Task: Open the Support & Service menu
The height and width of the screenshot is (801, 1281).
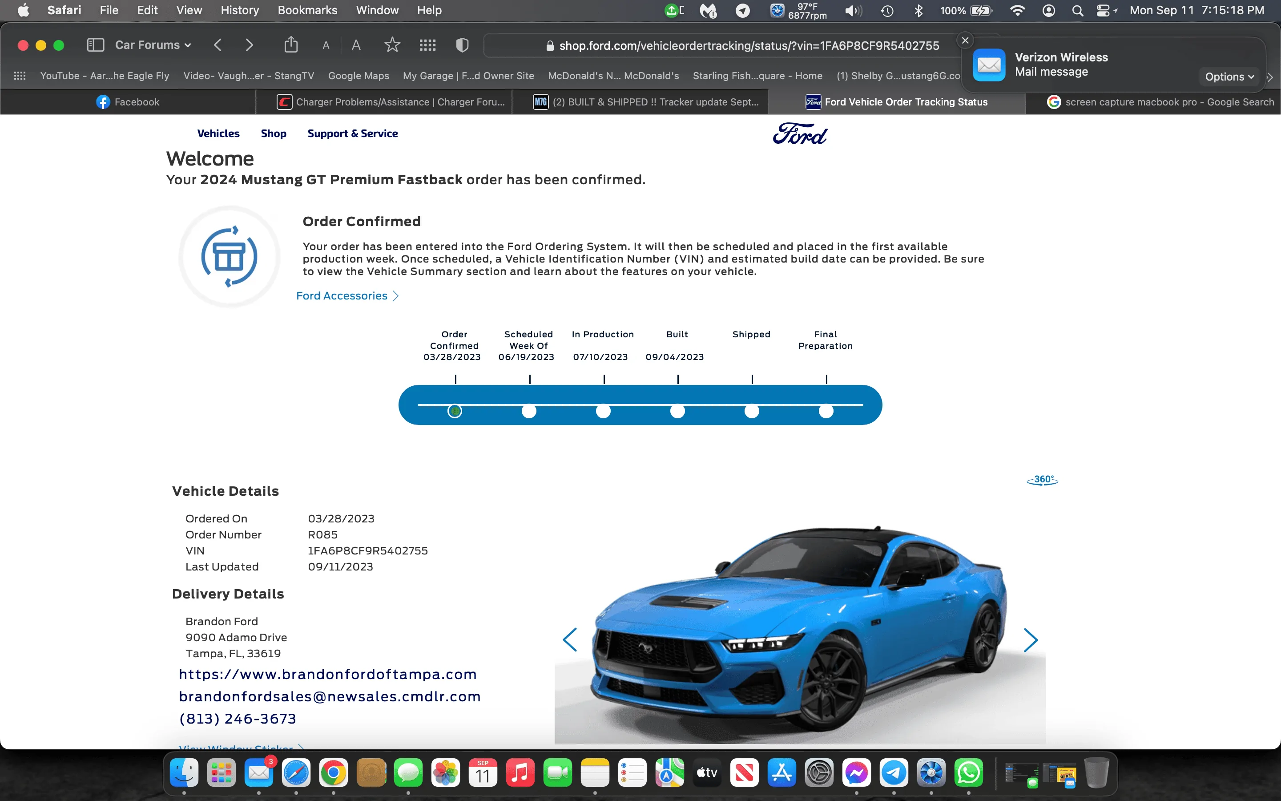Action: click(353, 133)
